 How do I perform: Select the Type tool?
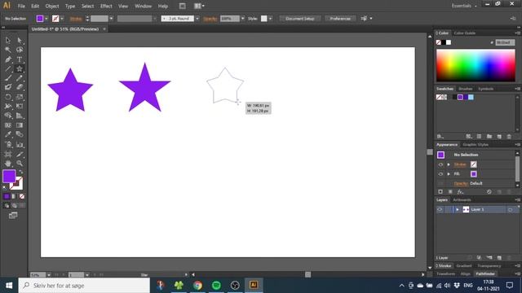coord(20,59)
